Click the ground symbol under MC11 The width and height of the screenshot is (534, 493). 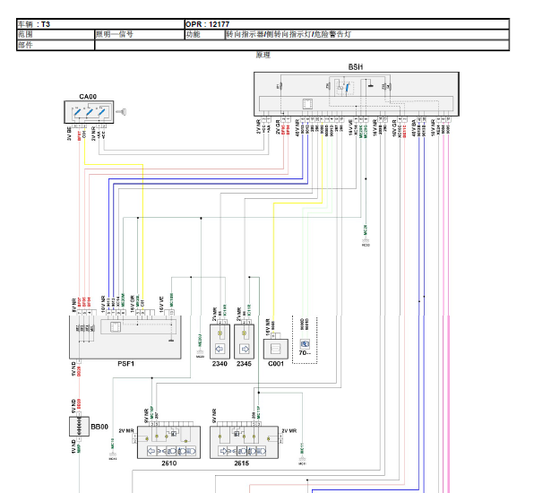coord(302,460)
